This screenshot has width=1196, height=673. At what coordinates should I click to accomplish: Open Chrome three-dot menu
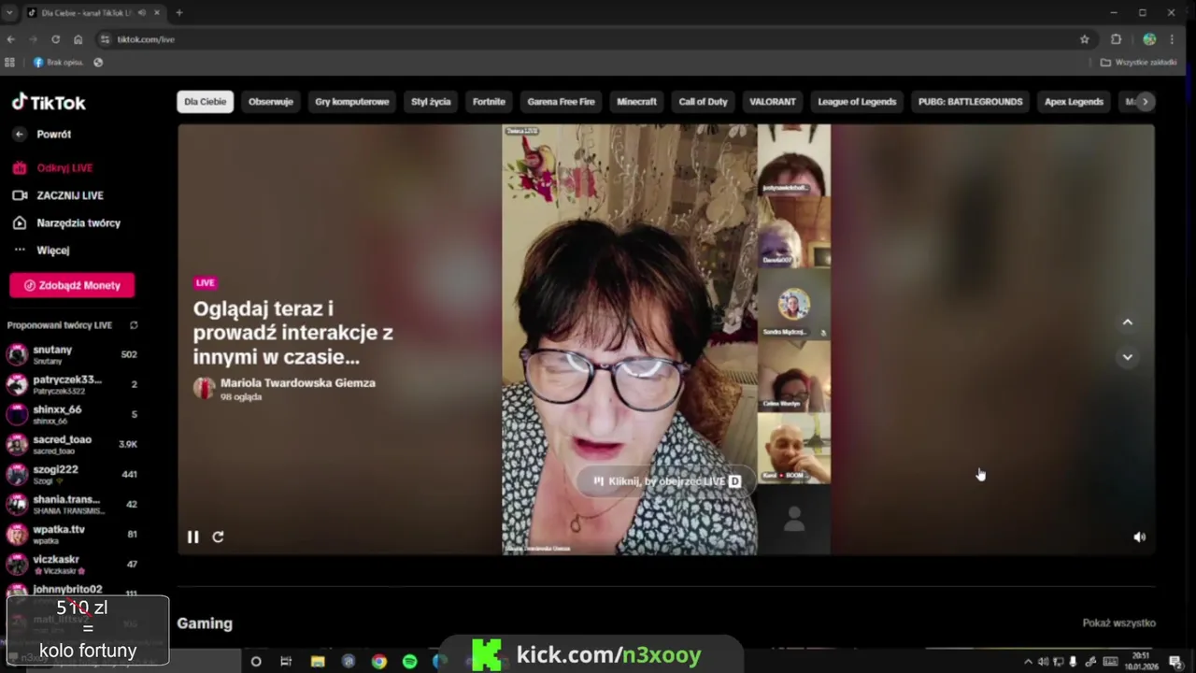point(1172,39)
